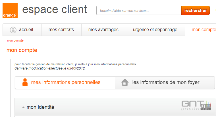Screen dimensions: 216x117
Task: Click the mon compte breadcrumb link
Action: [15, 40]
